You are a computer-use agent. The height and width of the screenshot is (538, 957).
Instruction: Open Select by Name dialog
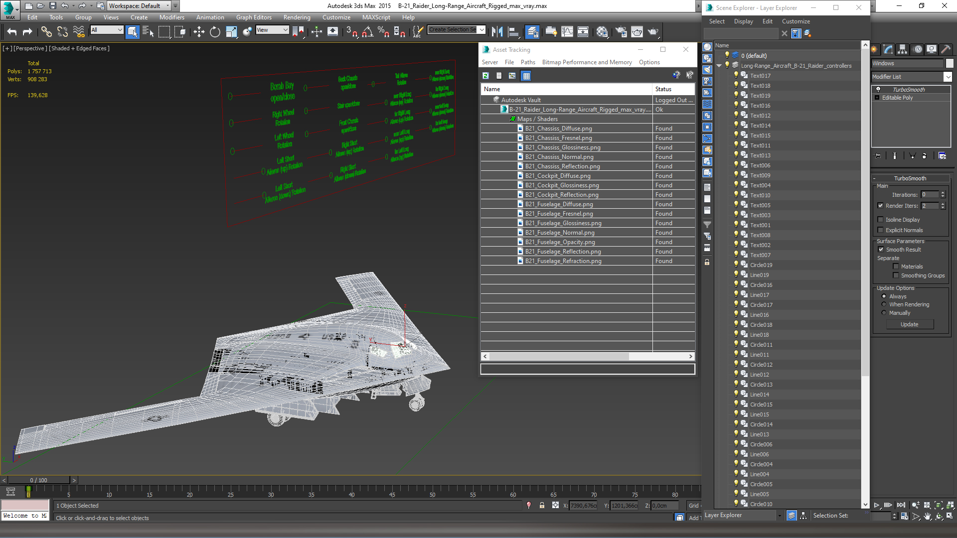[x=148, y=32]
